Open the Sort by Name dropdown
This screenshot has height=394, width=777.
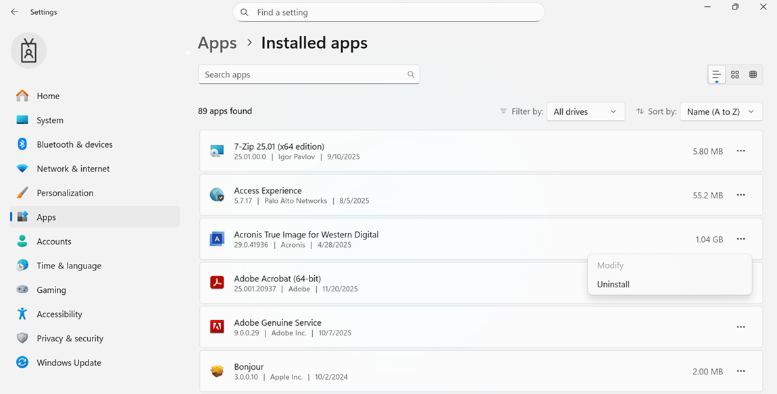(720, 112)
